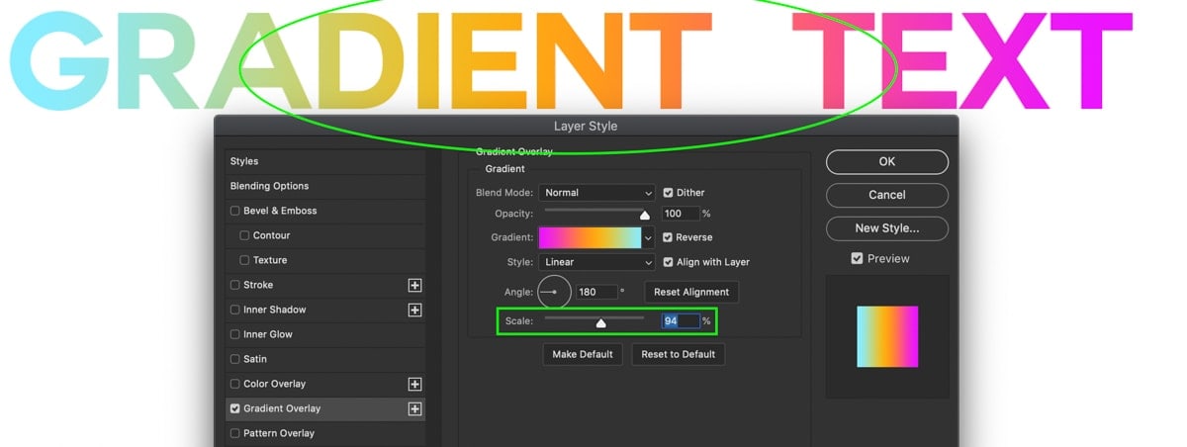Add another Gradient Overlay with plus icon
This screenshot has width=1187, height=447.
414,408
